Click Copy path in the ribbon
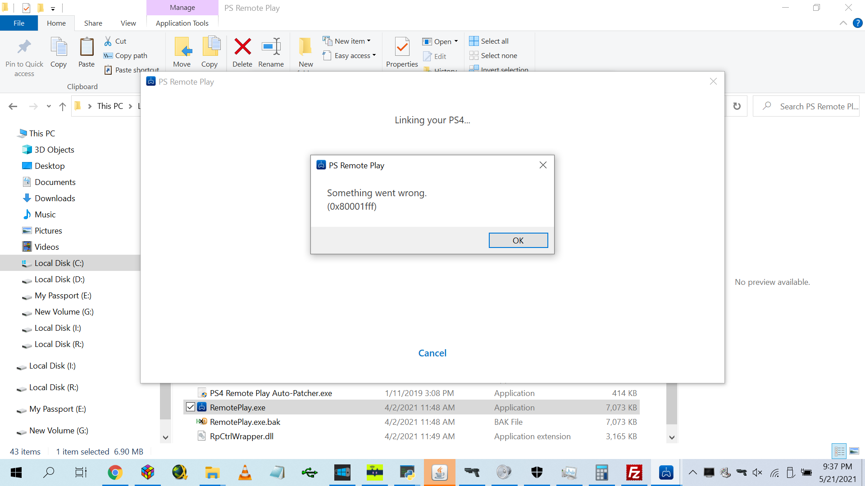 coord(126,55)
